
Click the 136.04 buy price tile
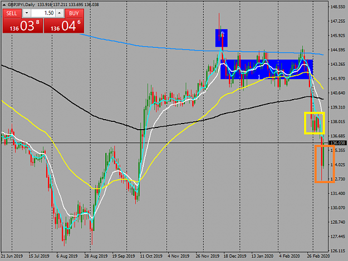64,26
